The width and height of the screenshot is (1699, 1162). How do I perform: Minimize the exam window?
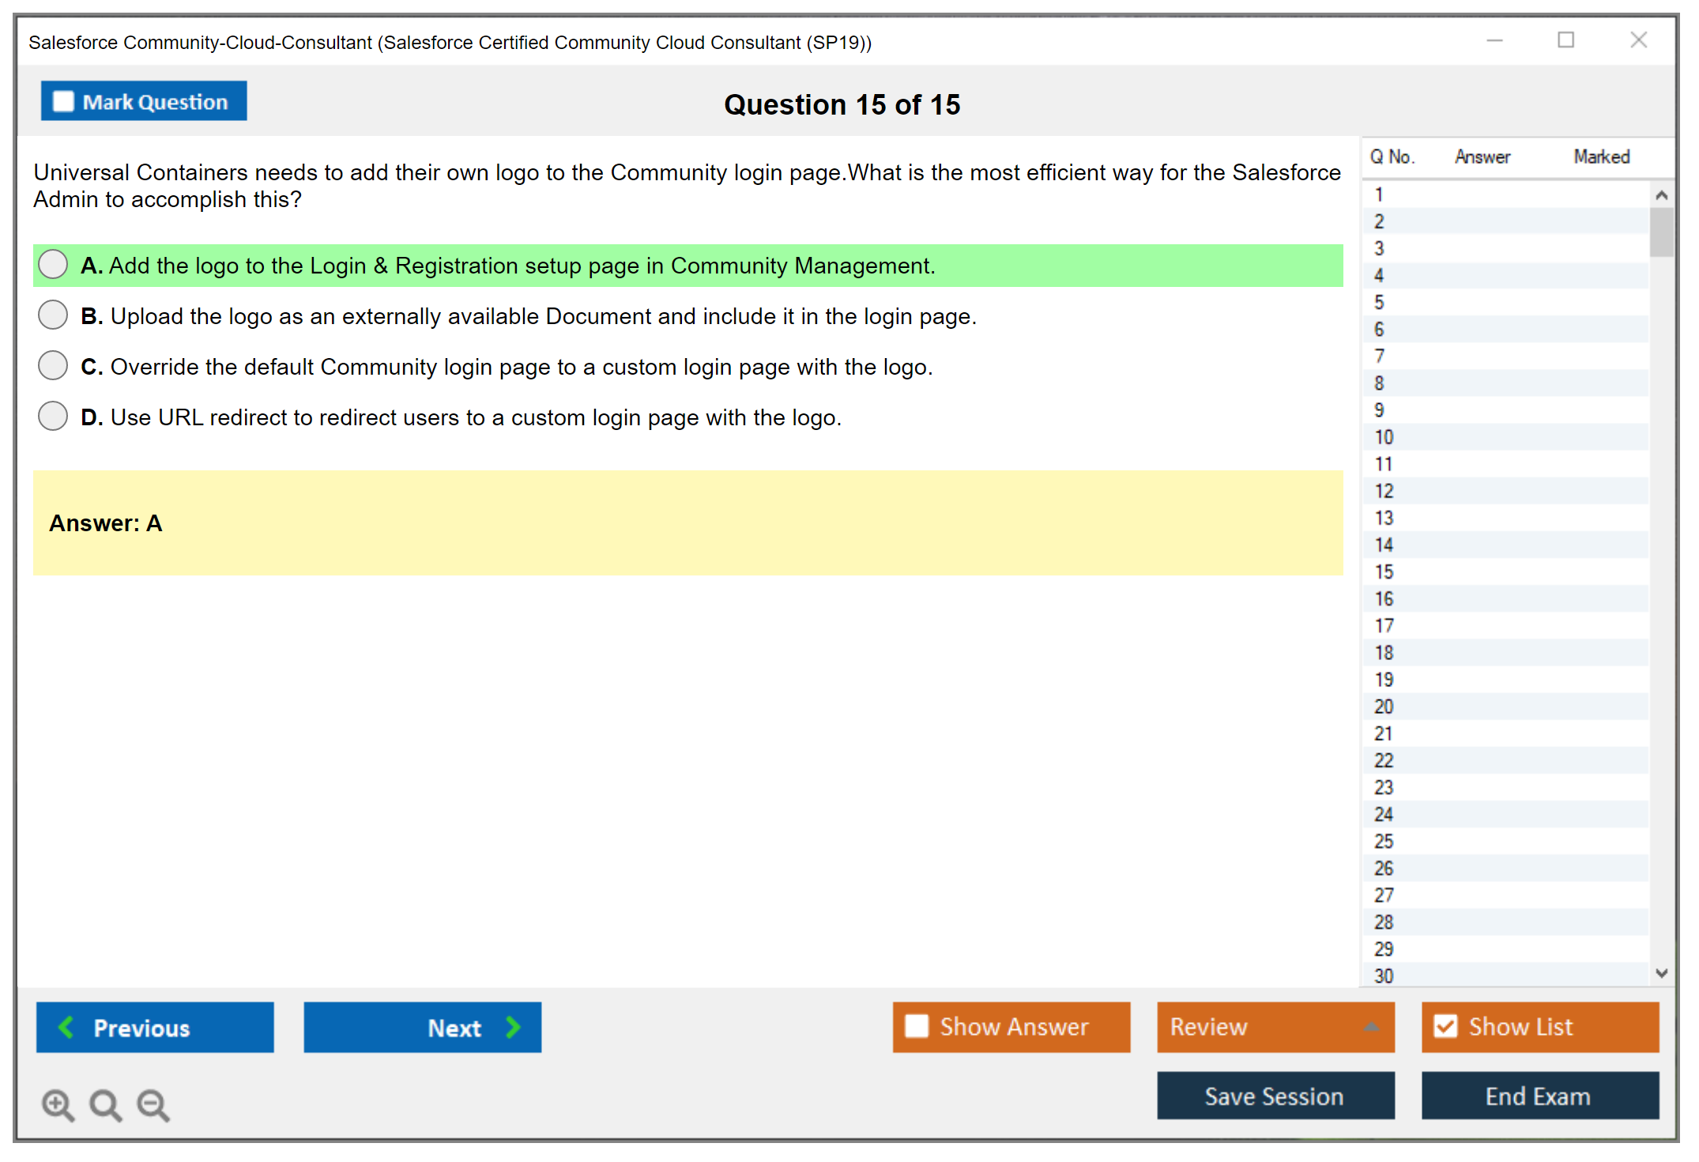1494,40
